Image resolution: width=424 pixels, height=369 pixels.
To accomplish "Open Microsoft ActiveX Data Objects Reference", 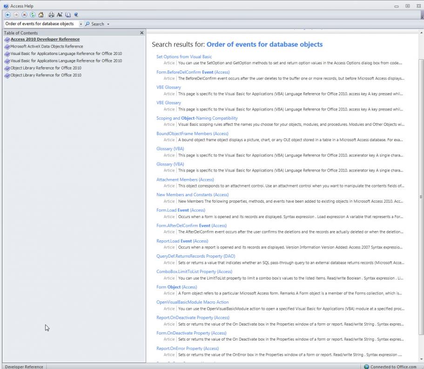I will 47,47.
